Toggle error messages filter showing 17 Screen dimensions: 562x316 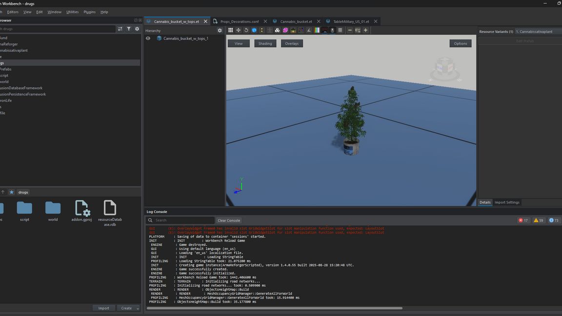pyautogui.click(x=523, y=220)
